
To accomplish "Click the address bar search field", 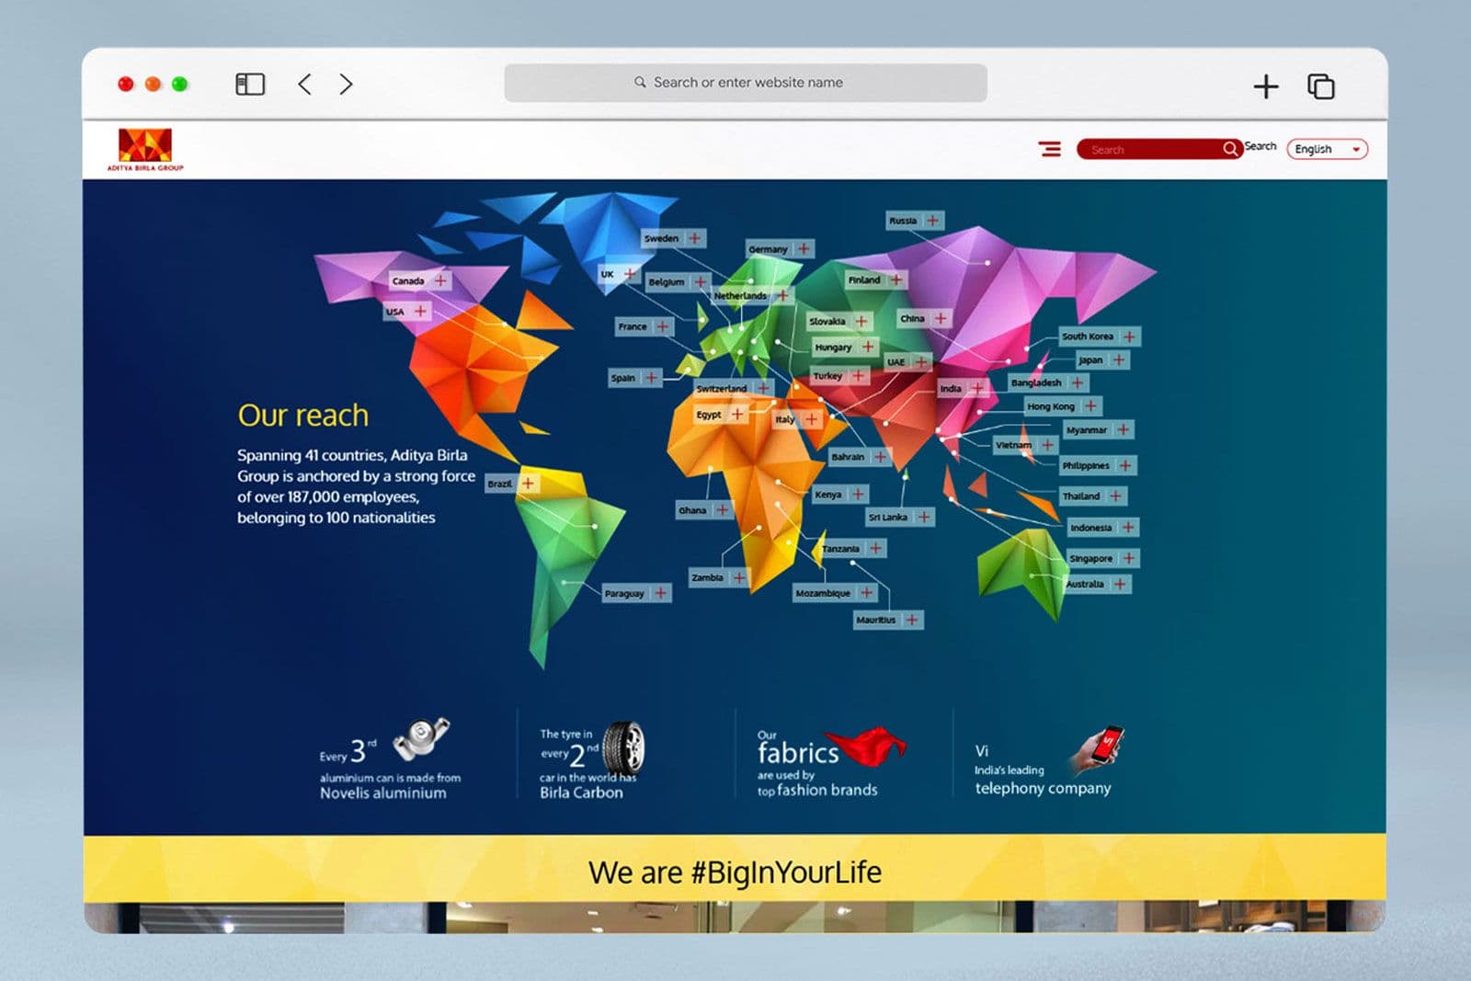I will click(746, 83).
